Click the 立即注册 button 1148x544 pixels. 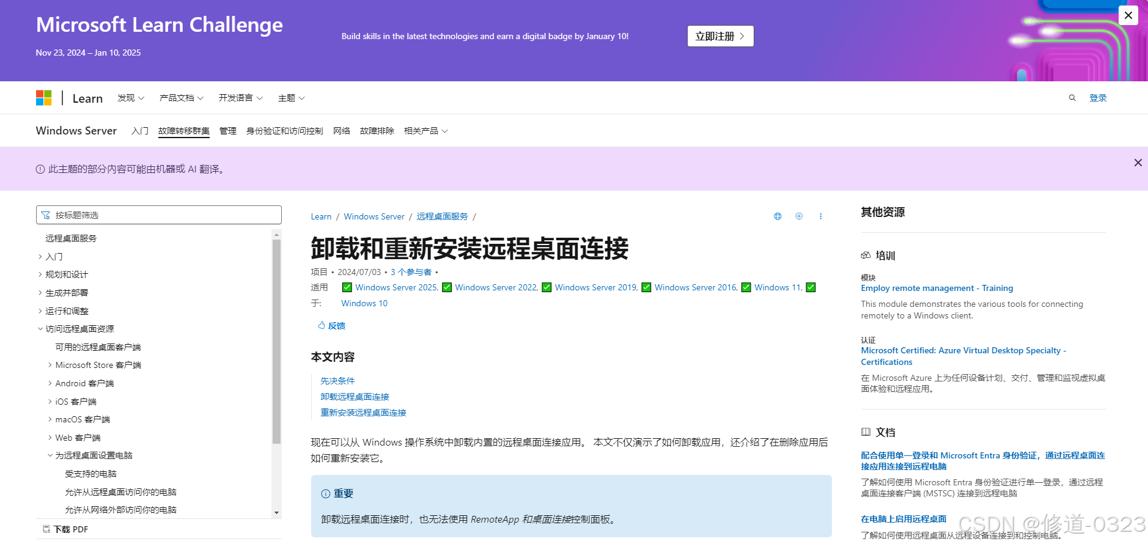click(x=720, y=36)
